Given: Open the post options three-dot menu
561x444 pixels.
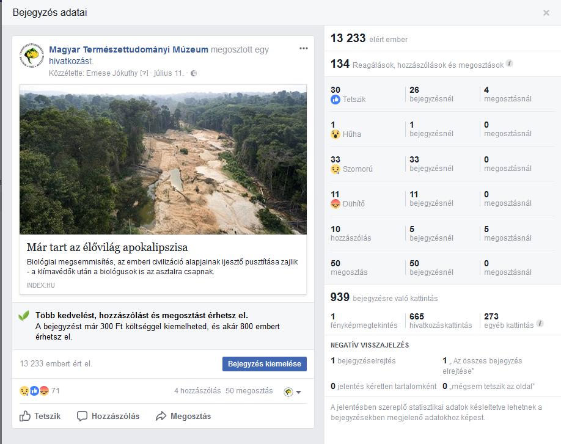Looking at the screenshot, I should point(303,48).
